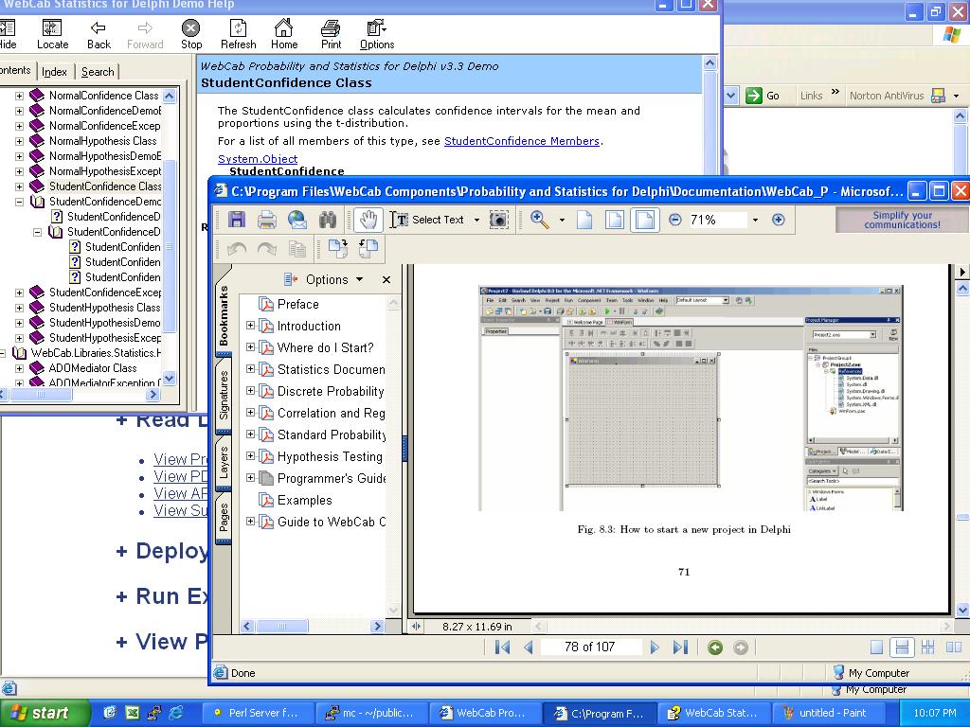Select ADOMediator Class in help tree
The image size is (970, 727).
[x=93, y=368]
